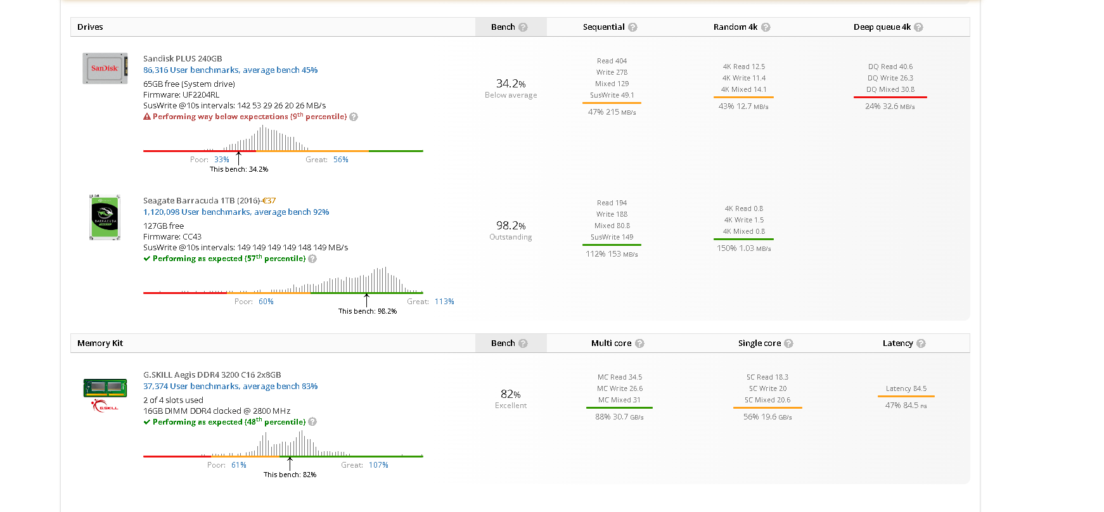The image size is (1104, 512).
Task: Click green checkmark for G.SKILL performing as expected
Action: click(147, 422)
